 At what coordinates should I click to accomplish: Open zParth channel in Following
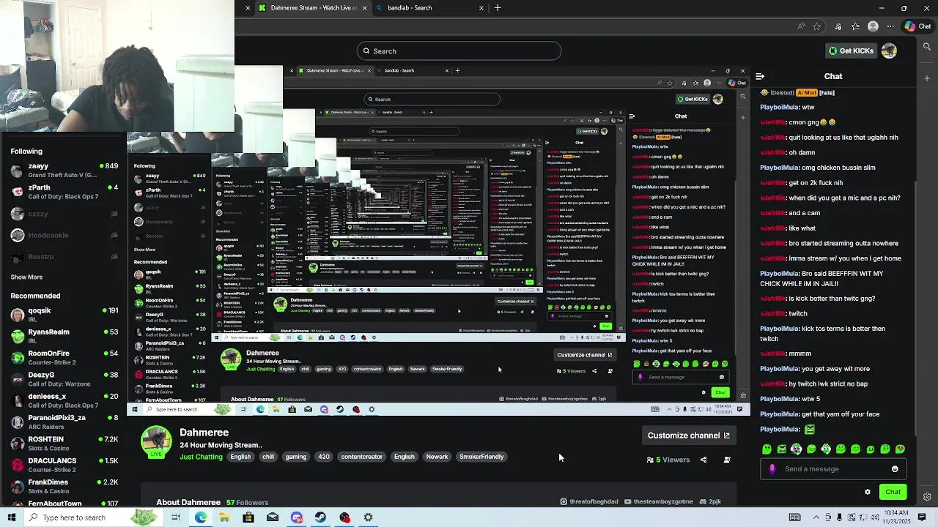[x=64, y=192]
